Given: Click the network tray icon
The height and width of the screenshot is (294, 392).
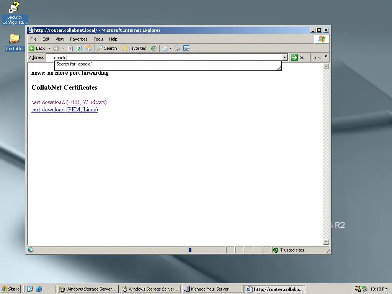Looking at the screenshot, I should click(365, 289).
